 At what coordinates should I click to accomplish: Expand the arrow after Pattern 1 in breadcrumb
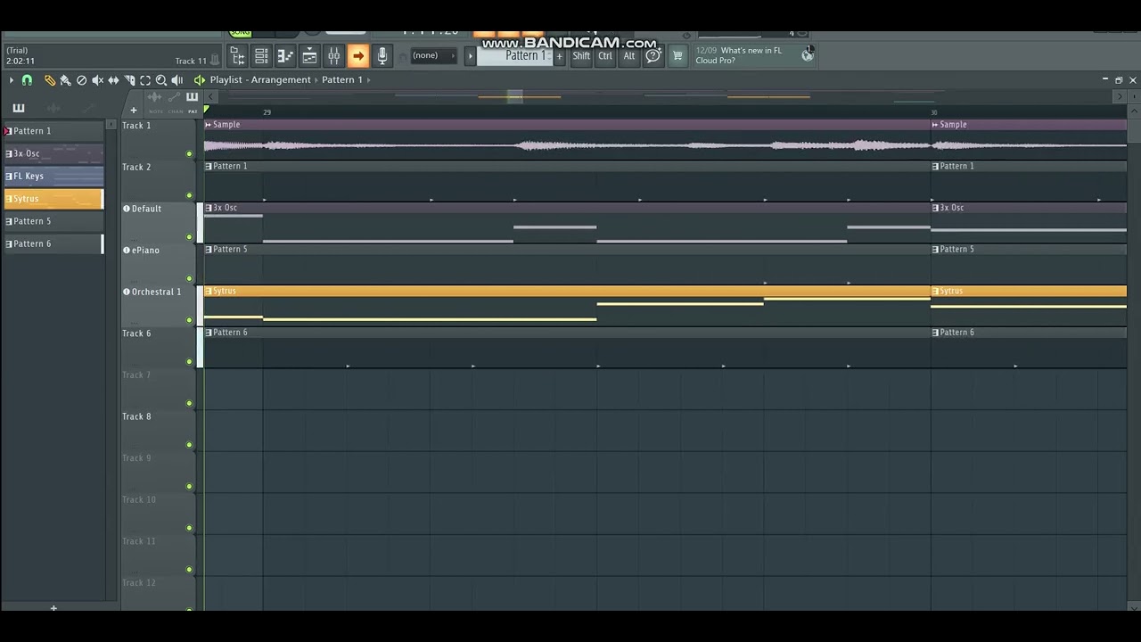(x=368, y=80)
